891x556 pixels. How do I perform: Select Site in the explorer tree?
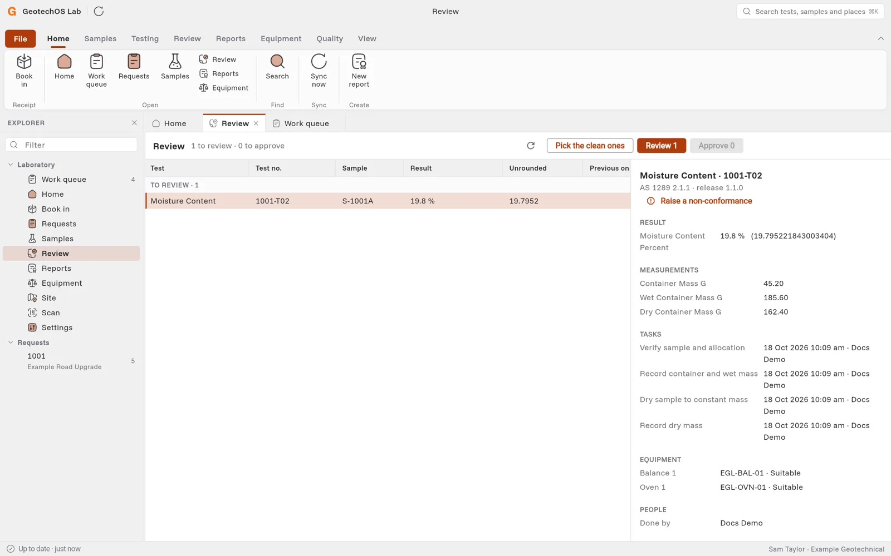click(71, 298)
